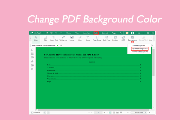Select the White-out tool
Image resolution: width=180 pixels, height=120 pixels.
(x=63, y=38)
